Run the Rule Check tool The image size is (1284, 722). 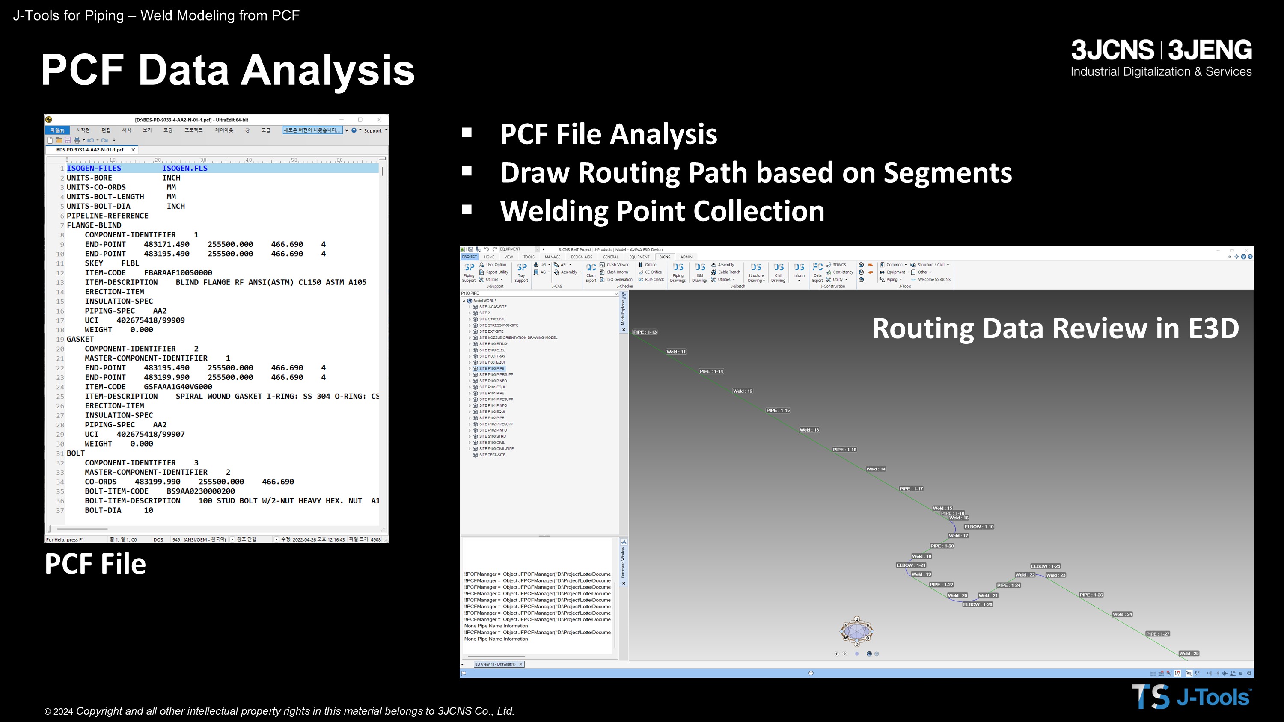coord(651,280)
